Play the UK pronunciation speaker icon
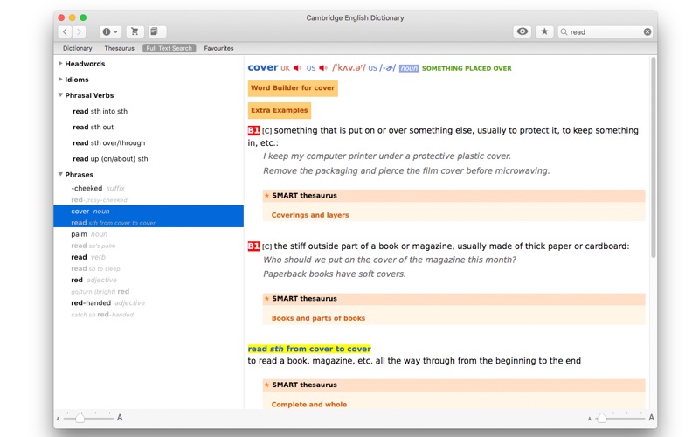699x437 pixels. coord(297,68)
